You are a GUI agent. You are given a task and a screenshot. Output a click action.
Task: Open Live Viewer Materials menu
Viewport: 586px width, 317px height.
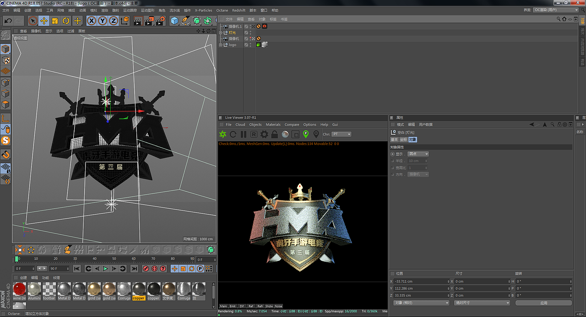pyautogui.click(x=273, y=125)
